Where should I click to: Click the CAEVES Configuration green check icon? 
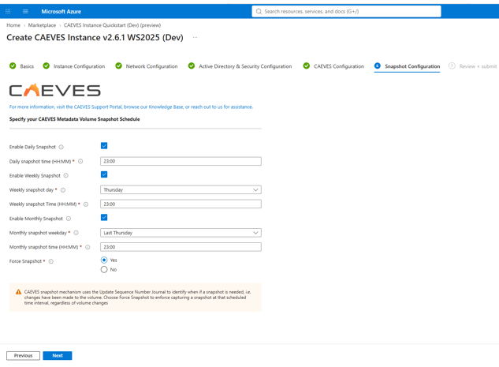click(x=306, y=66)
